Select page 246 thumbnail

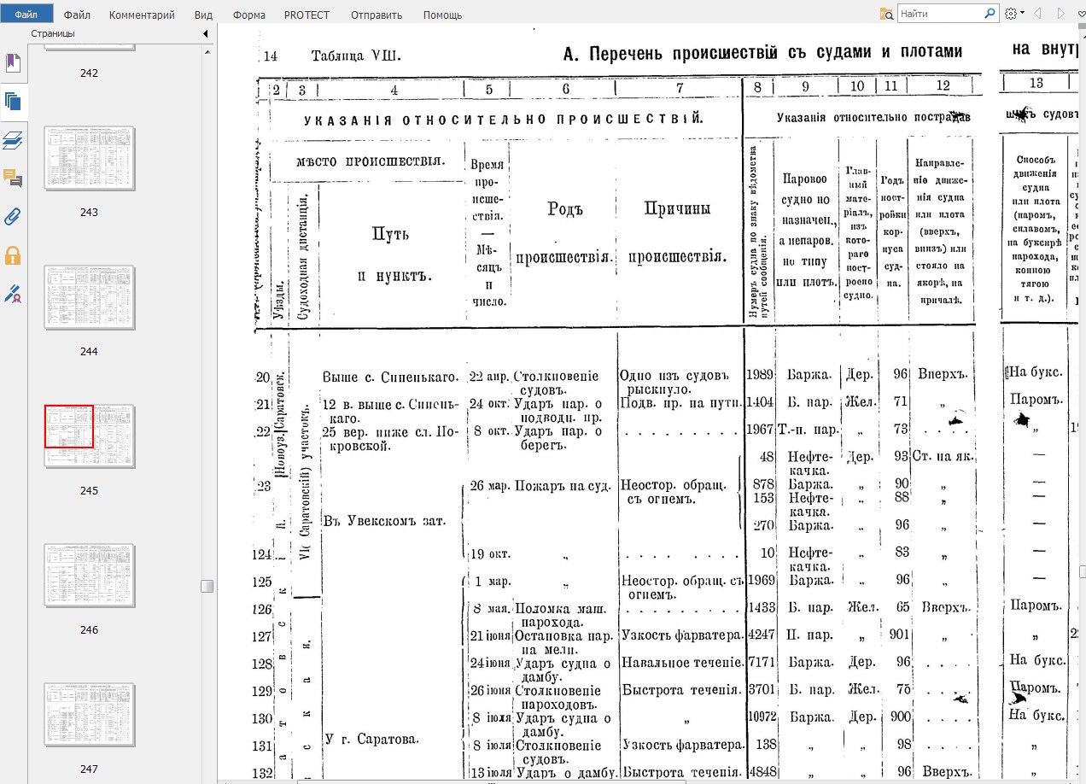tap(89, 576)
